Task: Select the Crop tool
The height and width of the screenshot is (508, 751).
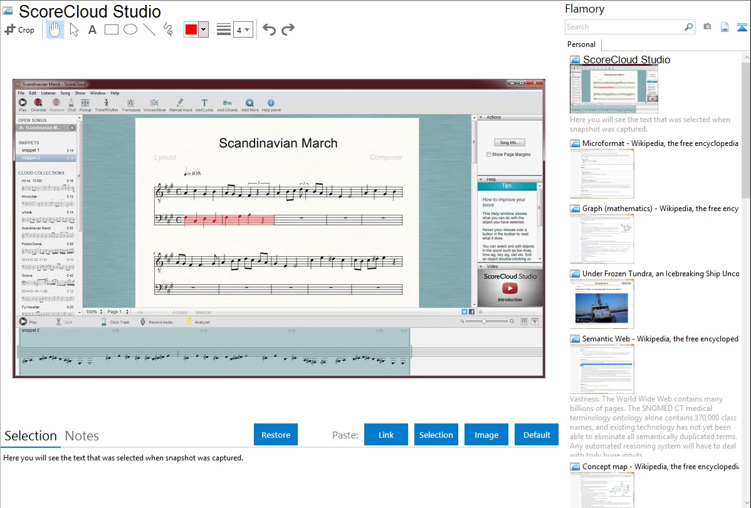Action: coord(19,29)
